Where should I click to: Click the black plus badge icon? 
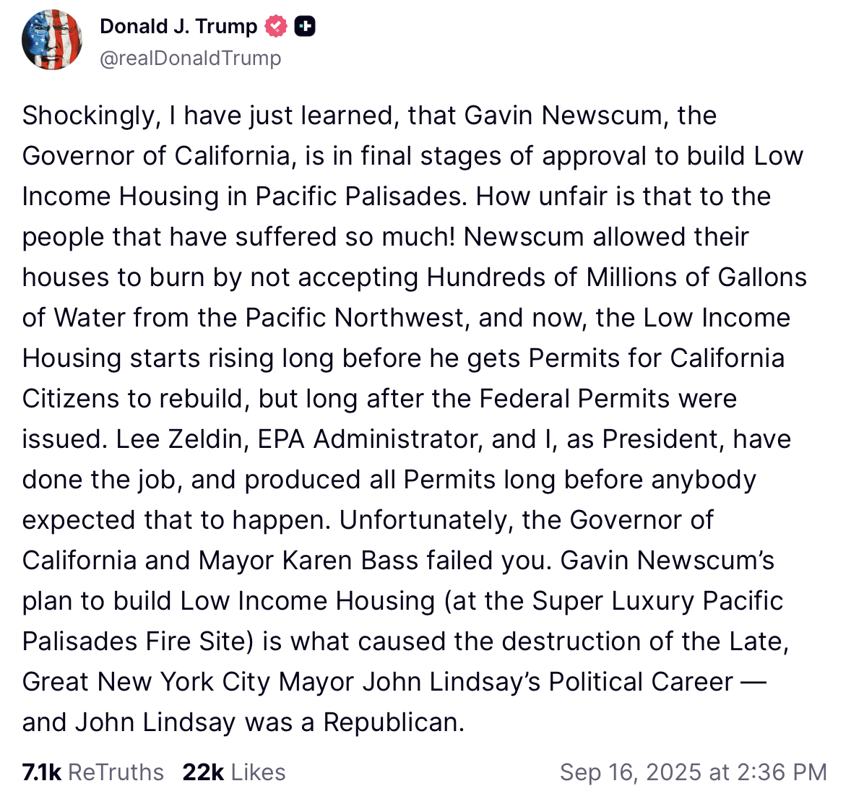(304, 26)
